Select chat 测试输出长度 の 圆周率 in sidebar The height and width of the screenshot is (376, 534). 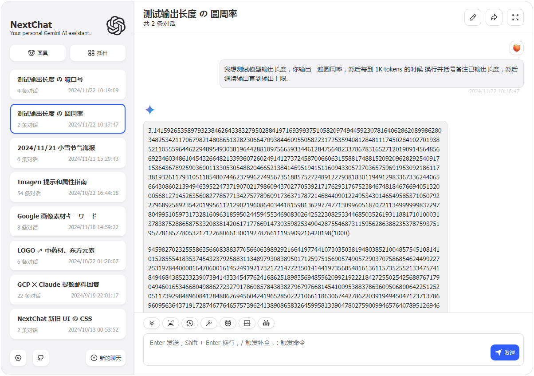68,119
